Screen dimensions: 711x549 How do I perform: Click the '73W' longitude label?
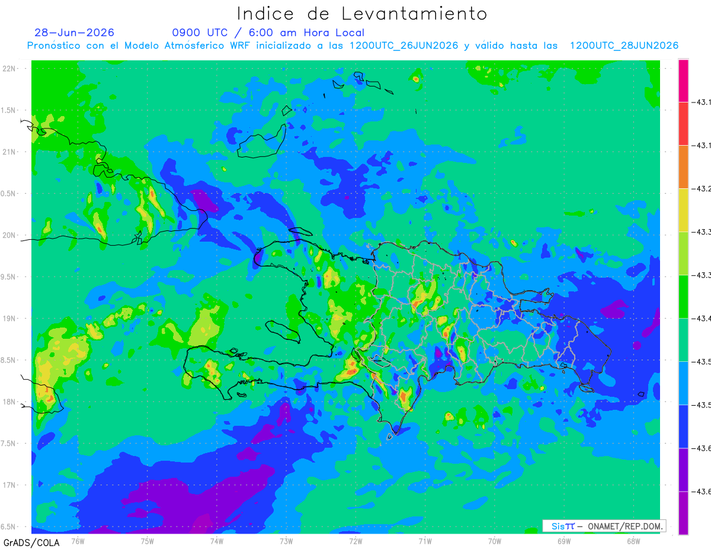(x=286, y=541)
